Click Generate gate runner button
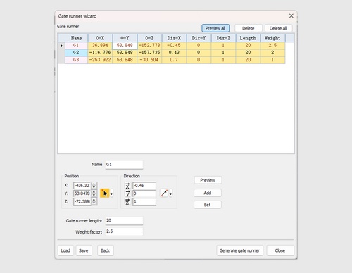Screen dimensions: 352x273 point(239,250)
